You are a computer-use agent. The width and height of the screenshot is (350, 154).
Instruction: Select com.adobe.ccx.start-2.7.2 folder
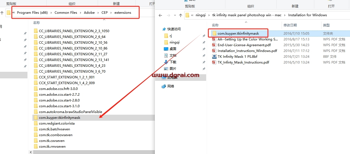59,95
